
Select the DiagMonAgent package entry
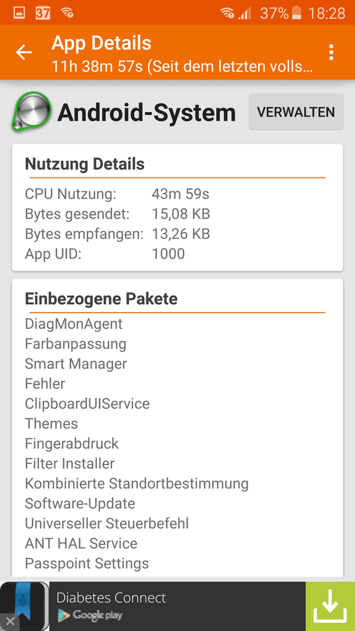[x=74, y=324]
